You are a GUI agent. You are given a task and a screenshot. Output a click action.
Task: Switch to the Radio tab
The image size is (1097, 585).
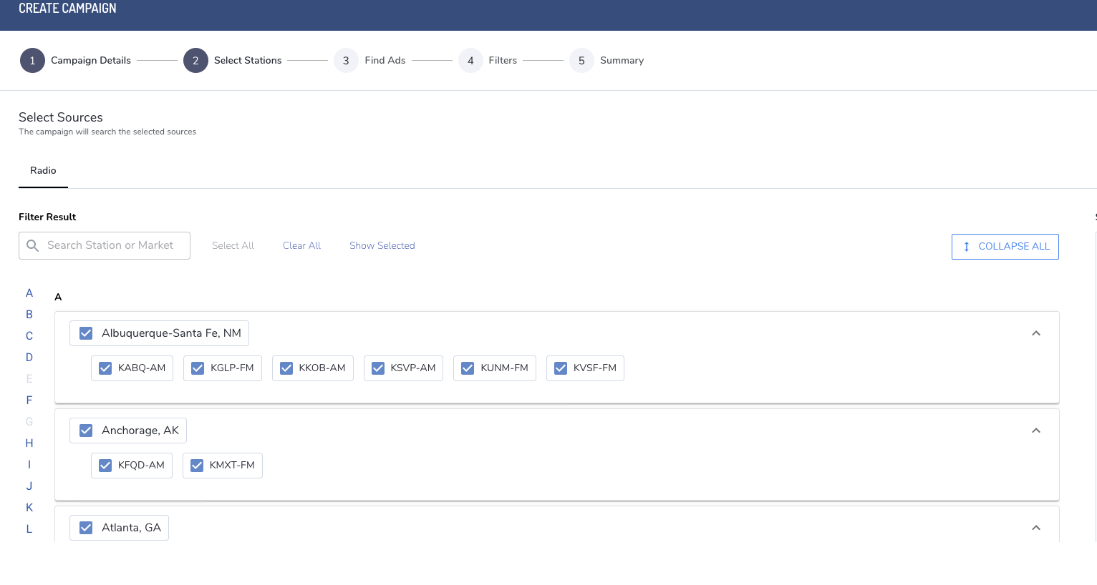point(43,170)
